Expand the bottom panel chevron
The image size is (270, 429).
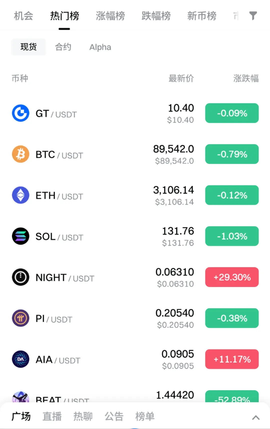click(x=256, y=417)
